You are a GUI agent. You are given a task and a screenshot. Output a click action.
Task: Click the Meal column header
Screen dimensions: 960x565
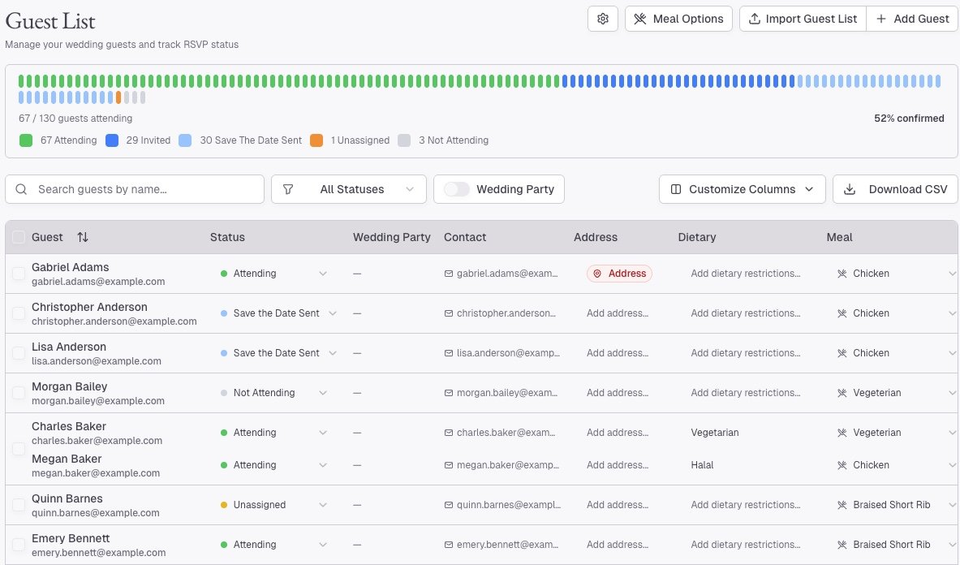[x=839, y=238]
